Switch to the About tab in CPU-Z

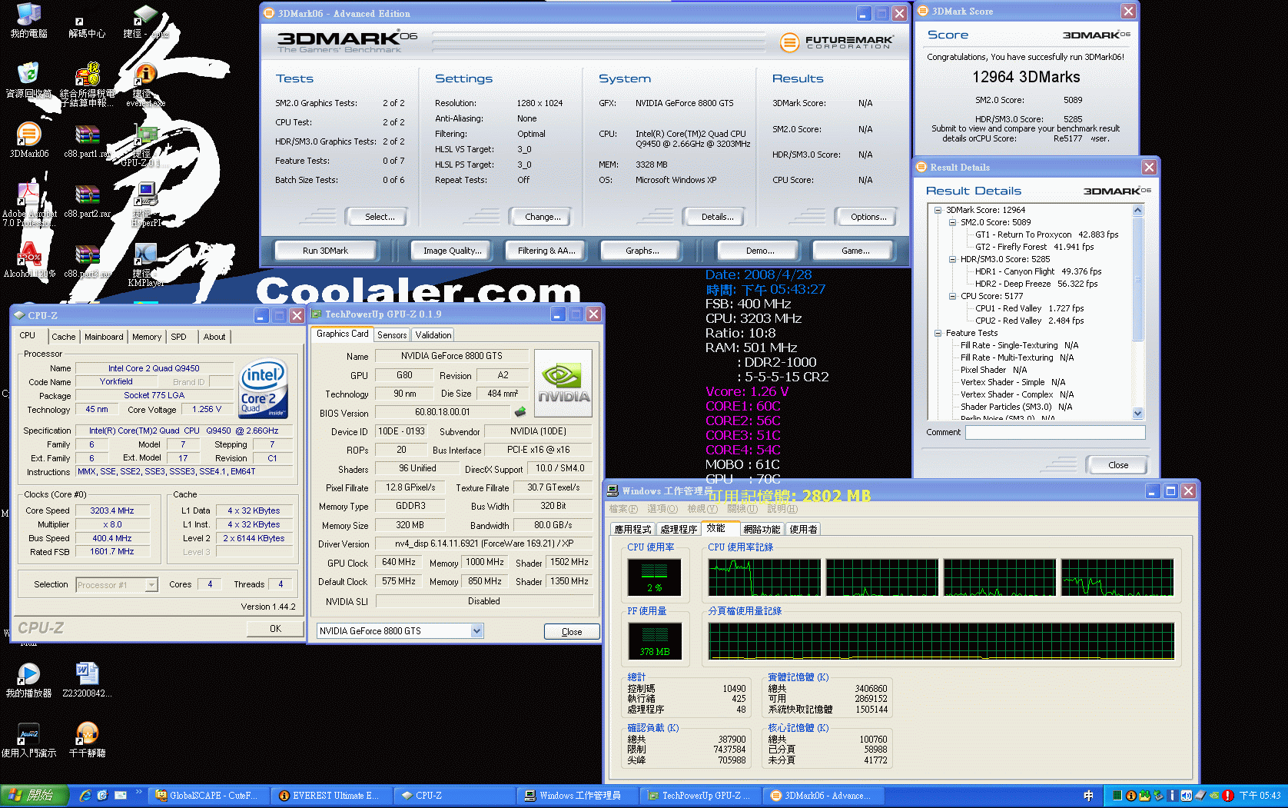pos(214,337)
